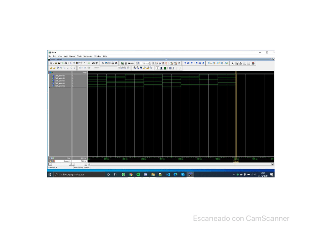Click the Select Mode arrow cursor icon
This screenshot has height=227, width=322.
point(233,63)
